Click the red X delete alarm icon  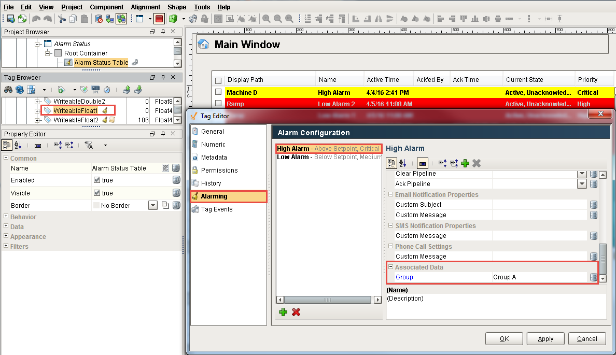[296, 312]
